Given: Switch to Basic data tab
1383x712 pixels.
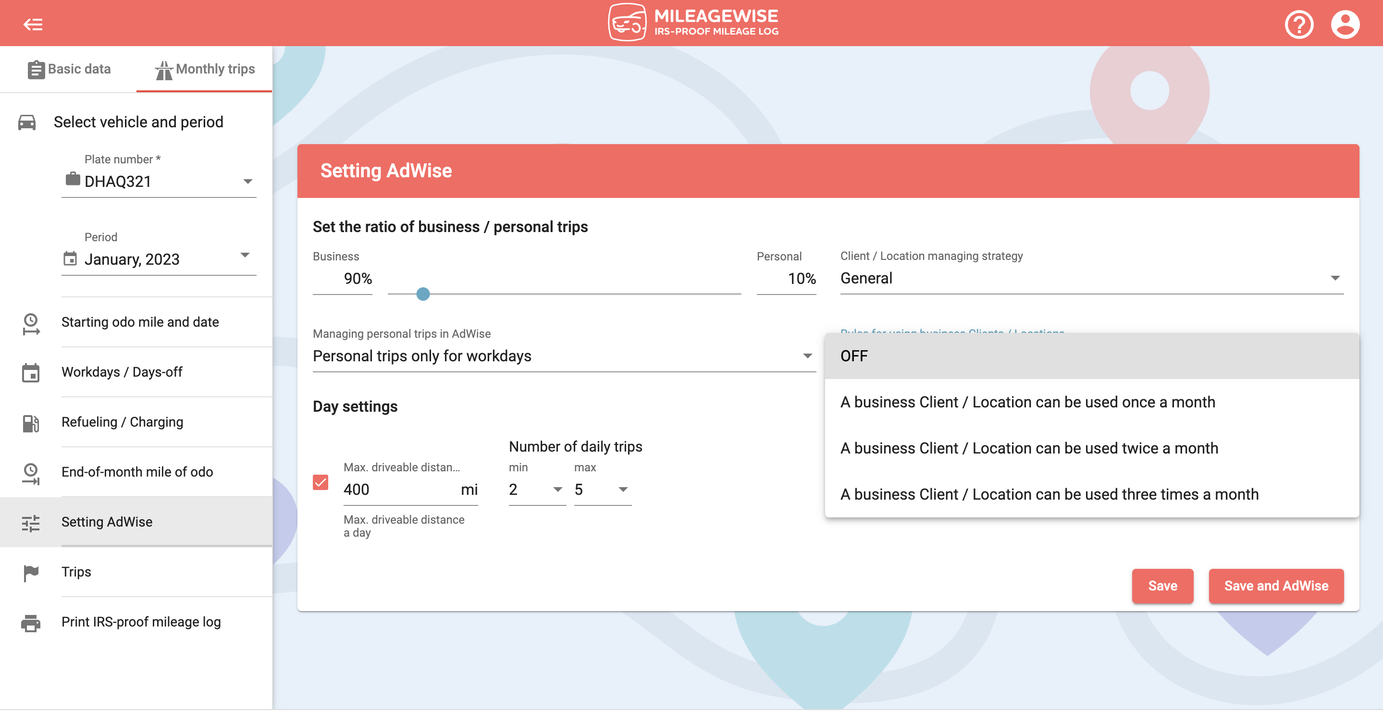Looking at the screenshot, I should (x=69, y=69).
